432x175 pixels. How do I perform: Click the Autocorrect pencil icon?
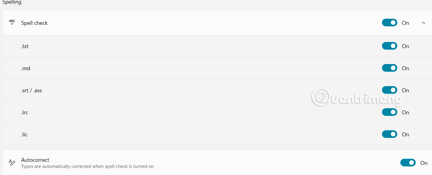coord(12,163)
